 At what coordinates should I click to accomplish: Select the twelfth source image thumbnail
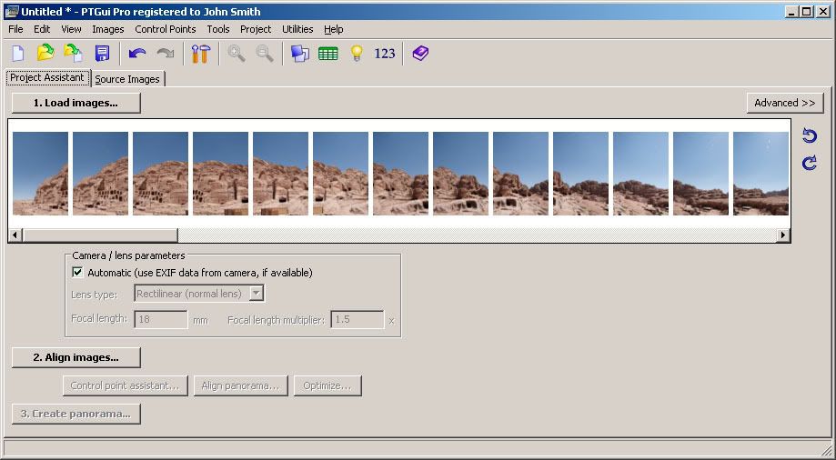(x=700, y=174)
